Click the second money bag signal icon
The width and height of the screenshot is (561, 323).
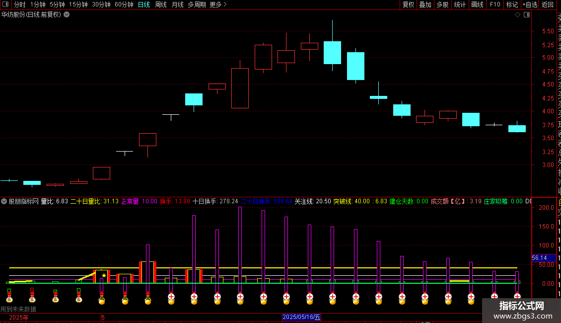pyautogui.click(x=32, y=298)
